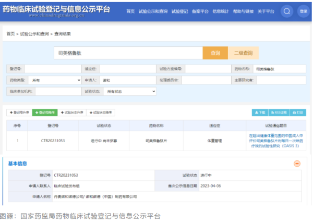Focus main search box containing 司美格鲁肽
Screen dimensions: 313x223
click(128, 53)
